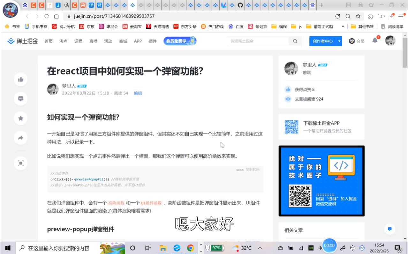
Task: Share the article via the arrow icon
Action: tap(20, 138)
